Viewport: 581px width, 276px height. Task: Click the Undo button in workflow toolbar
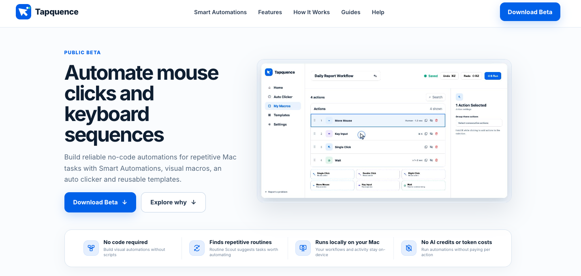[x=449, y=76]
